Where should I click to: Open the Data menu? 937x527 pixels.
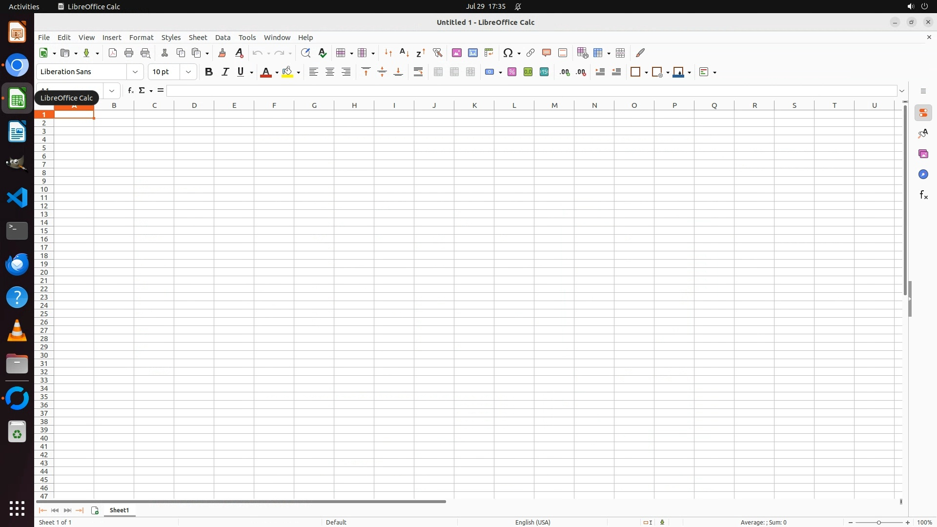tap(223, 38)
